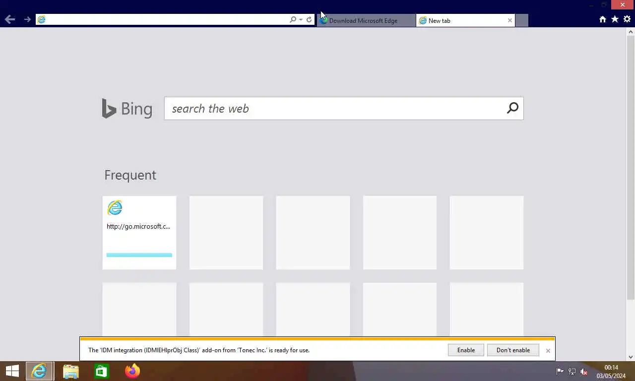Click the Frequent heading

pos(130,175)
